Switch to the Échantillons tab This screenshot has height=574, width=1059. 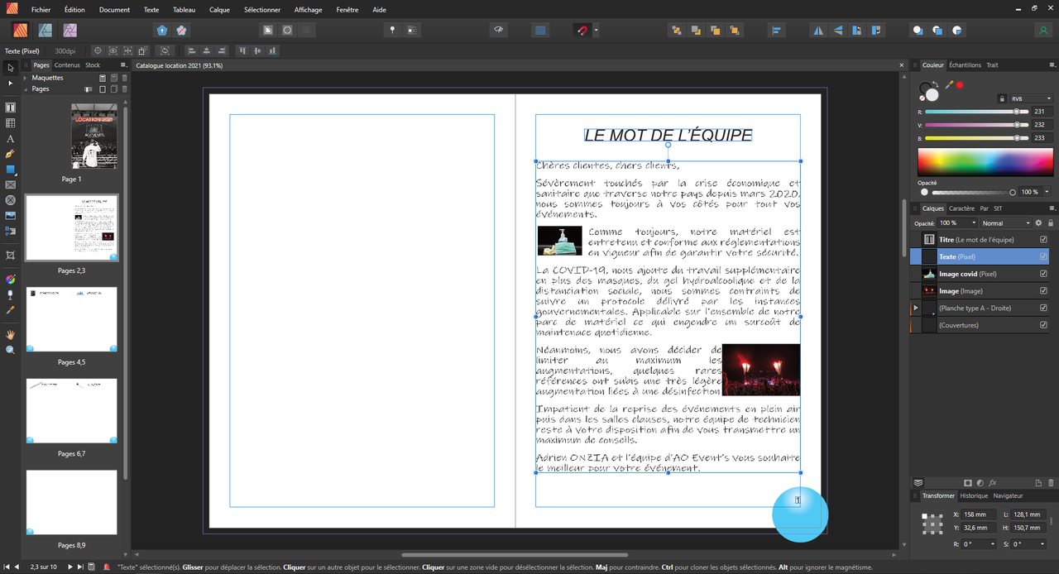click(965, 65)
